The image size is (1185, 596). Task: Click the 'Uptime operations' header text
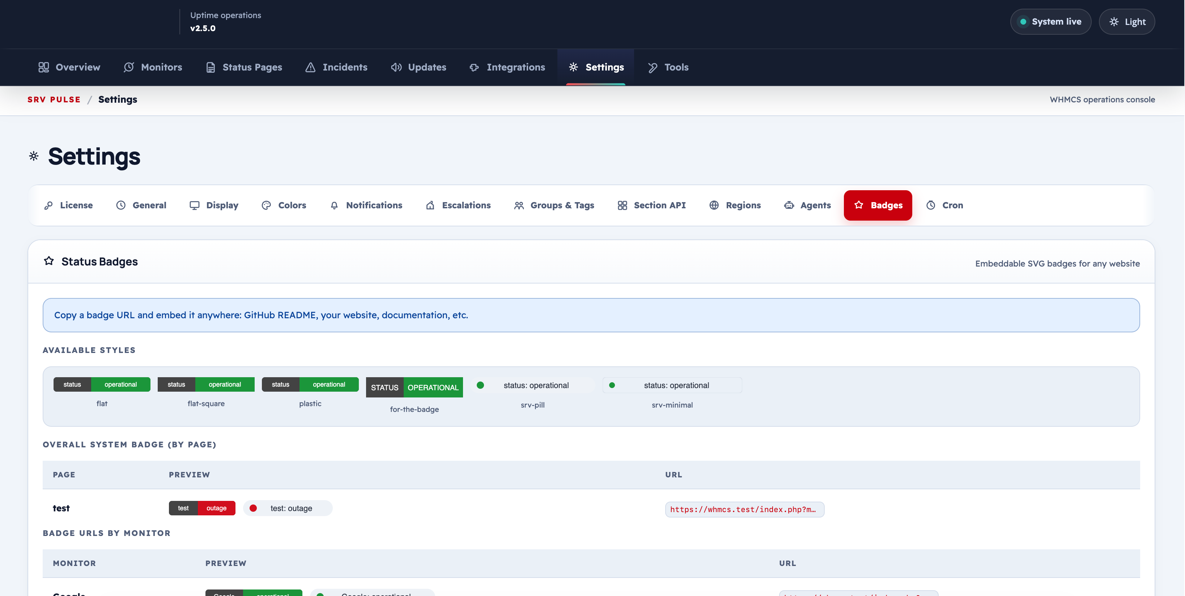[x=225, y=15]
